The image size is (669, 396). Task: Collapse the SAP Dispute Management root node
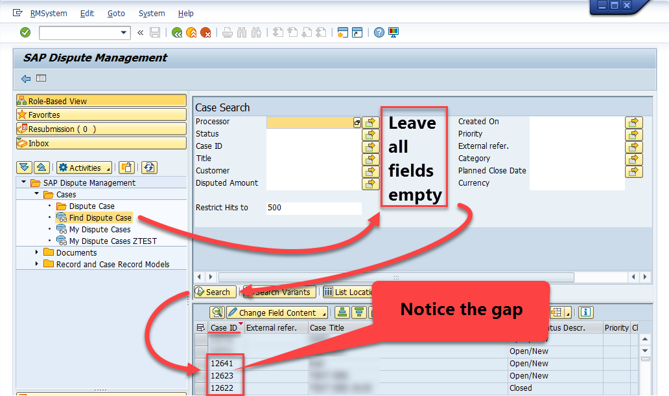coord(24,182)
